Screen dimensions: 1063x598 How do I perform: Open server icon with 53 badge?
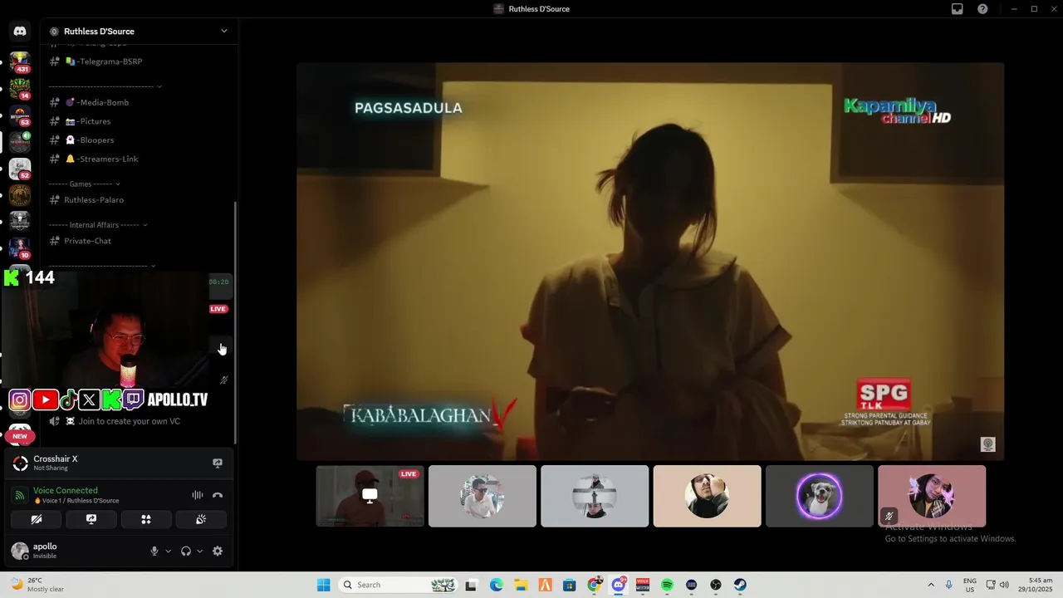[x=20, y=115]
